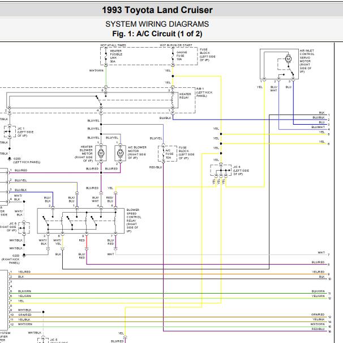
Task: Click the BLK/GRN label at left connector pin 5
Action: point(24,291)
